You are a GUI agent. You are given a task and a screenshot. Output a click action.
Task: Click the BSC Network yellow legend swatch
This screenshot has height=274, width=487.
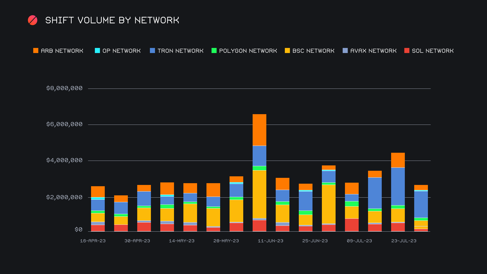[287, 50]
